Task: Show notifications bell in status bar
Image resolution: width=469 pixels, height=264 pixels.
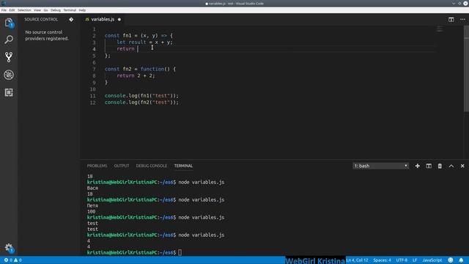Action: click(x=461, y=260)
